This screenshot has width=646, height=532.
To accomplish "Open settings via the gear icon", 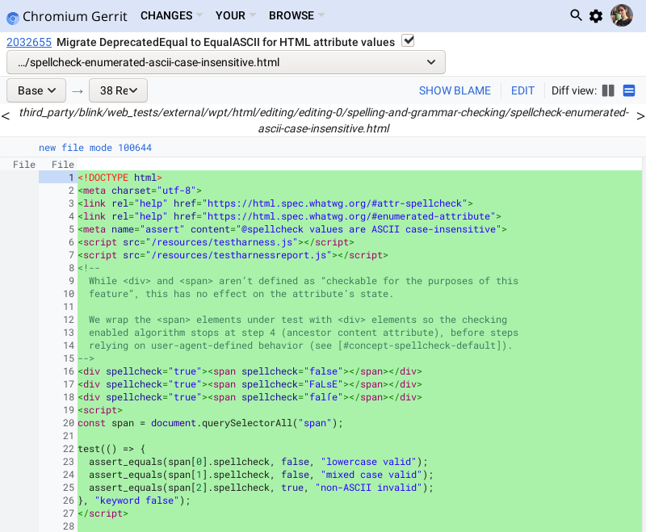I will [x=596, y=15].
